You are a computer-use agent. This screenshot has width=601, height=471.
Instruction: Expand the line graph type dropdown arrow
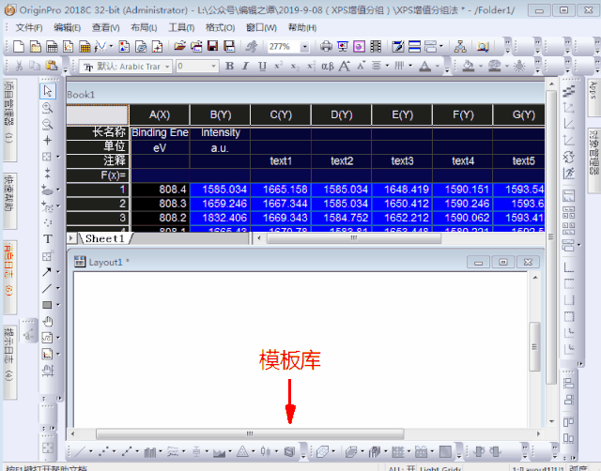[x=91, y=452]
